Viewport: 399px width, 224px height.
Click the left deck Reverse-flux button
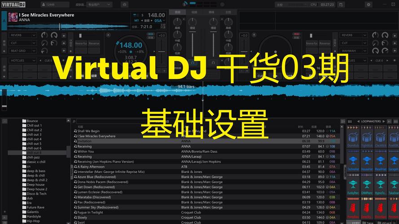point(81,43)
